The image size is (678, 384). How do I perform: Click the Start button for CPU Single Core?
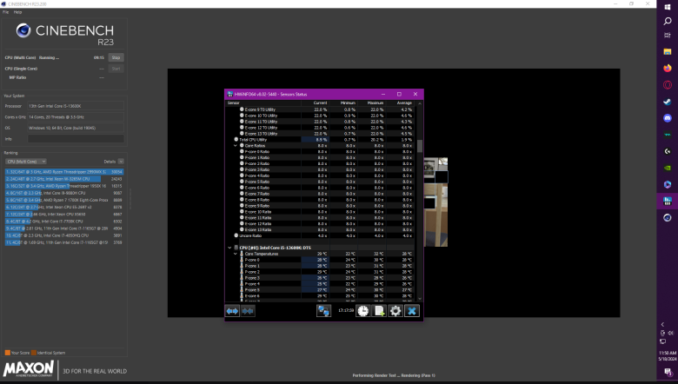coord(116,69)
